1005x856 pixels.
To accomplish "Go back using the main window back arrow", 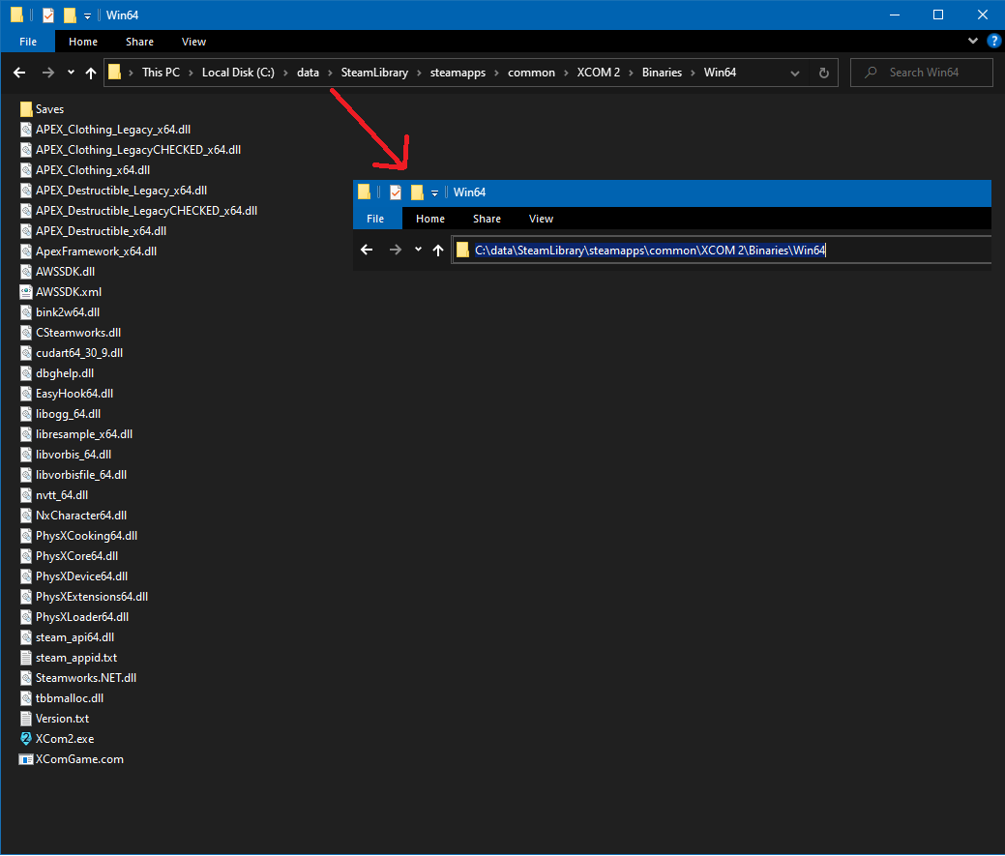I will click(20, 74).
